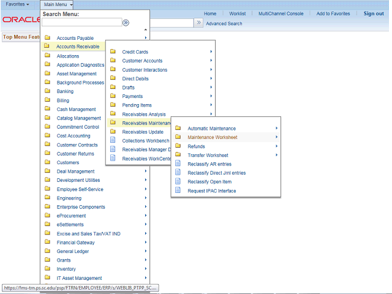392x294 pixels.
Task: Click the Worklist link in header
Action: click(237, 13)
